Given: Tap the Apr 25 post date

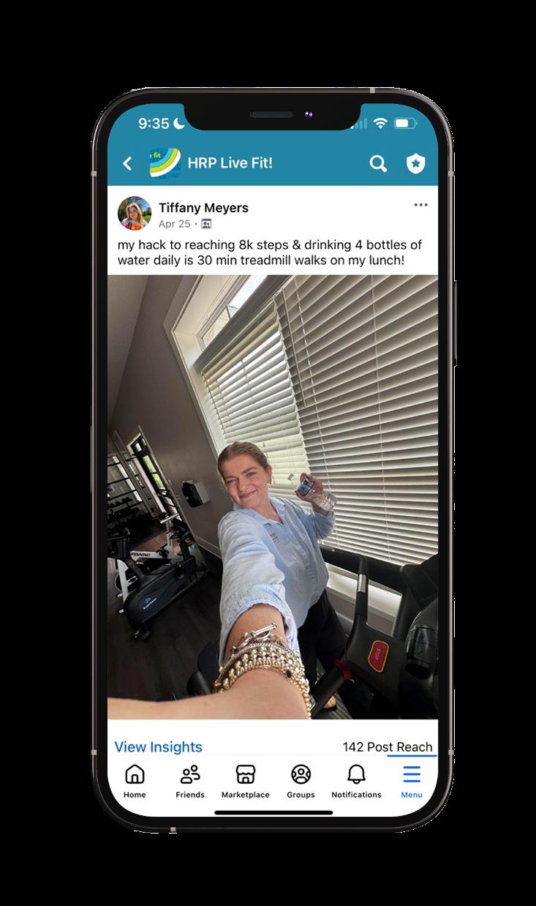Looking at the screenshot, I should click(x=174, y=224).
